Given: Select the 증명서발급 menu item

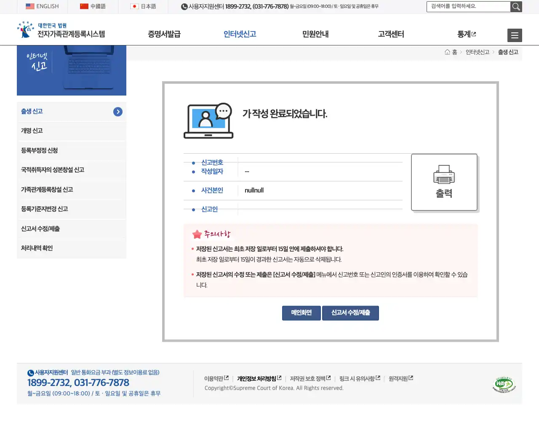Looking at the screenshot, I should tap(164, 34).
